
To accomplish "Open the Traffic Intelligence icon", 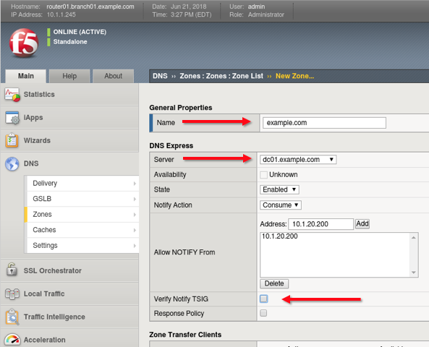I will (x=12, y=317).
